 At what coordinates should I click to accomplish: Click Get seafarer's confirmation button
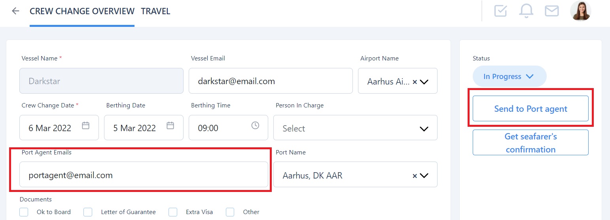point(530,143)
